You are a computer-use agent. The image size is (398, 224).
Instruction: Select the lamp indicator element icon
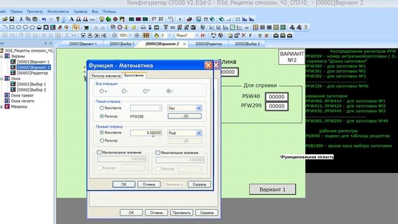(x=101, y=19)
